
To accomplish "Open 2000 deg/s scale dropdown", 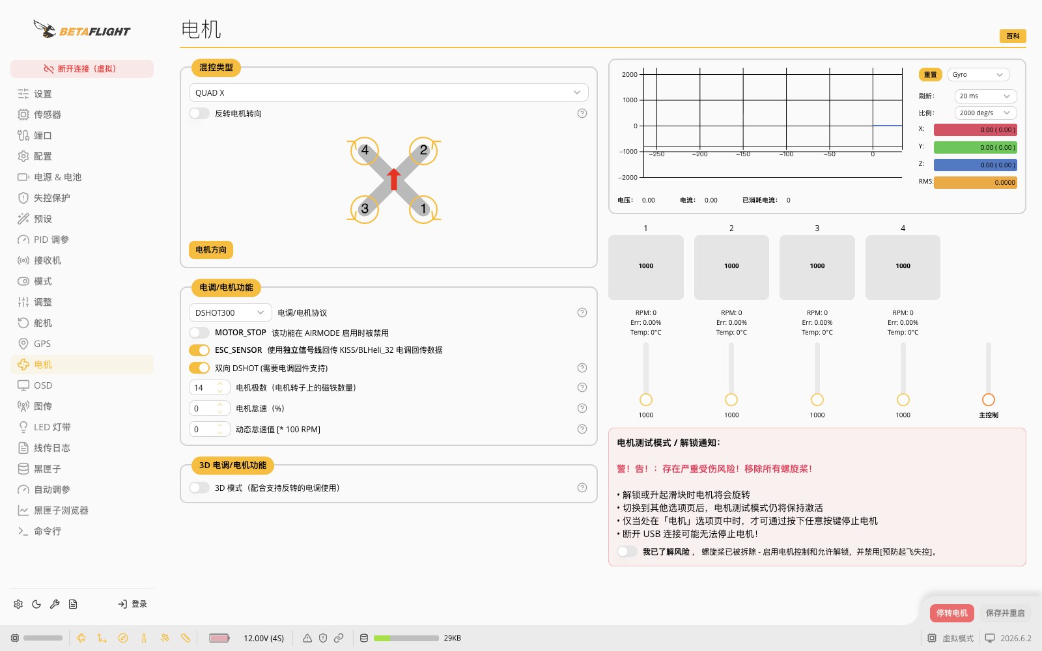I will [x=986, y=113].
